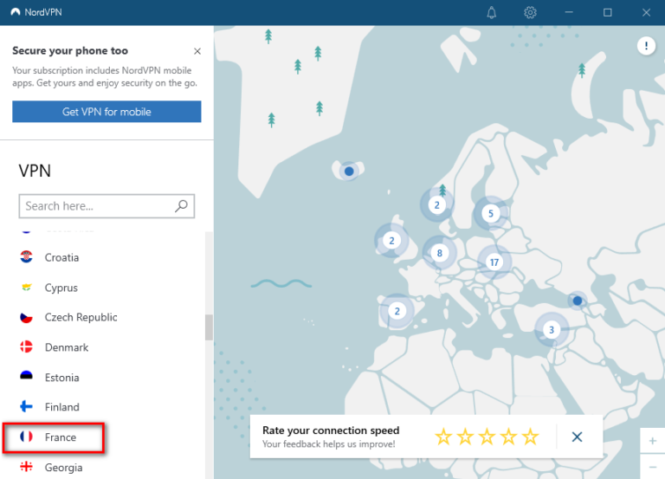Select Croatia from the country list
665x479 pixels.
tap(61, 257)
